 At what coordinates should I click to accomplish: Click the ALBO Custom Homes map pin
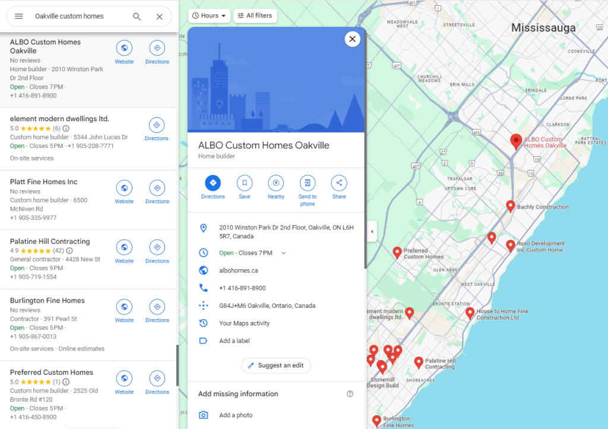[515, 141]
